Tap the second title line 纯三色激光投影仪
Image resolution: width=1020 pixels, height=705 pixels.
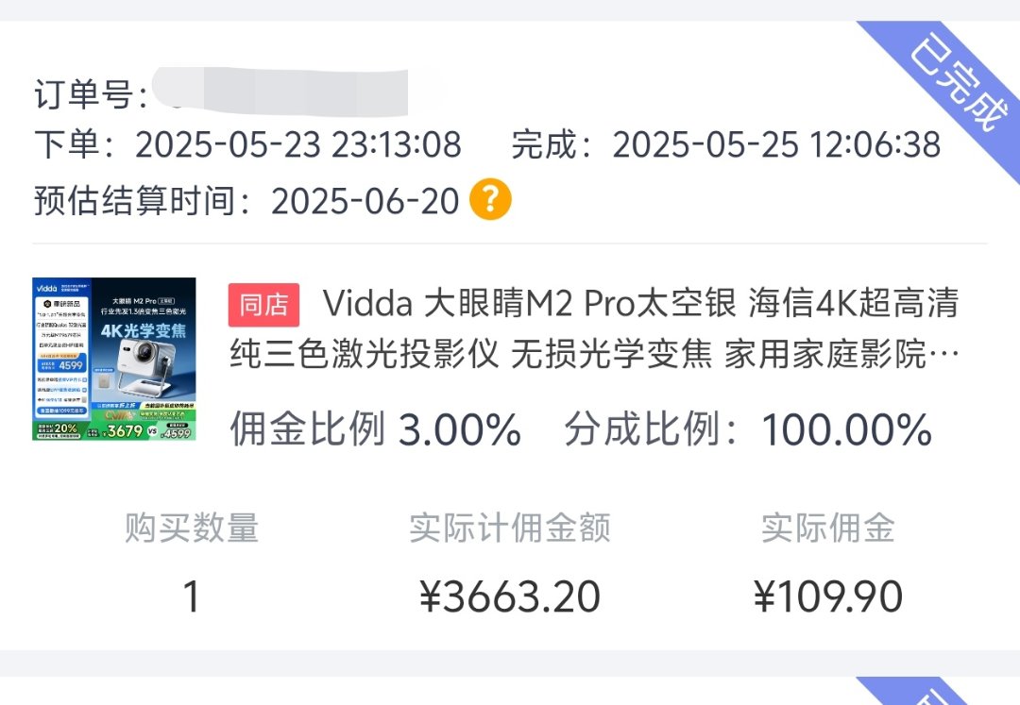click(365, 355)
